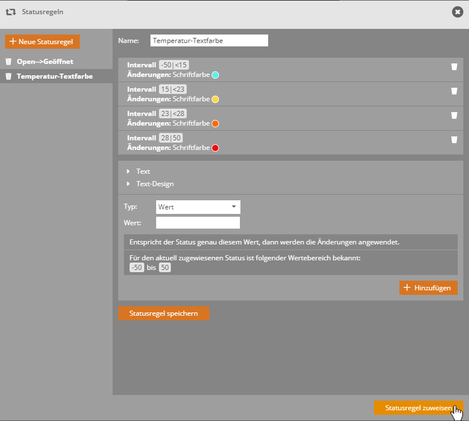Save with Statusregel speichern button

click(x=163, y=313)
